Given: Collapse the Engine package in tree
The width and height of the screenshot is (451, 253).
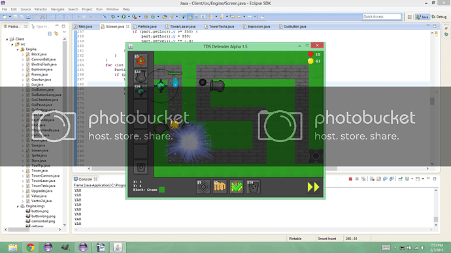Looking at the screenshot, I should click(18, 50).
